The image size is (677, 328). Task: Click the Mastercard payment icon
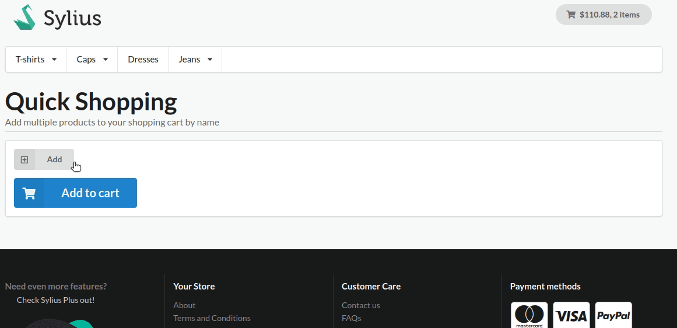point(529,315)
